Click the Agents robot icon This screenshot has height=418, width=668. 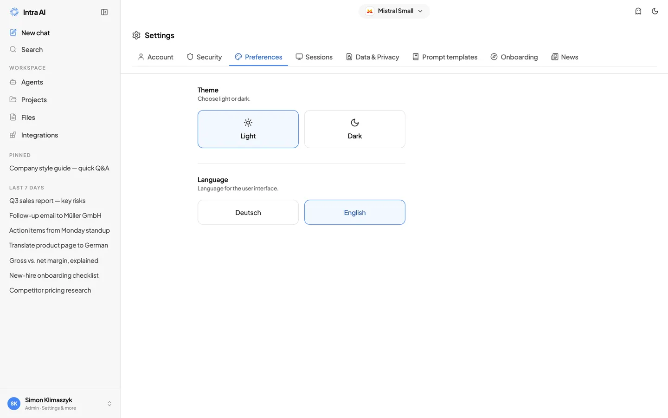point(13,82)
